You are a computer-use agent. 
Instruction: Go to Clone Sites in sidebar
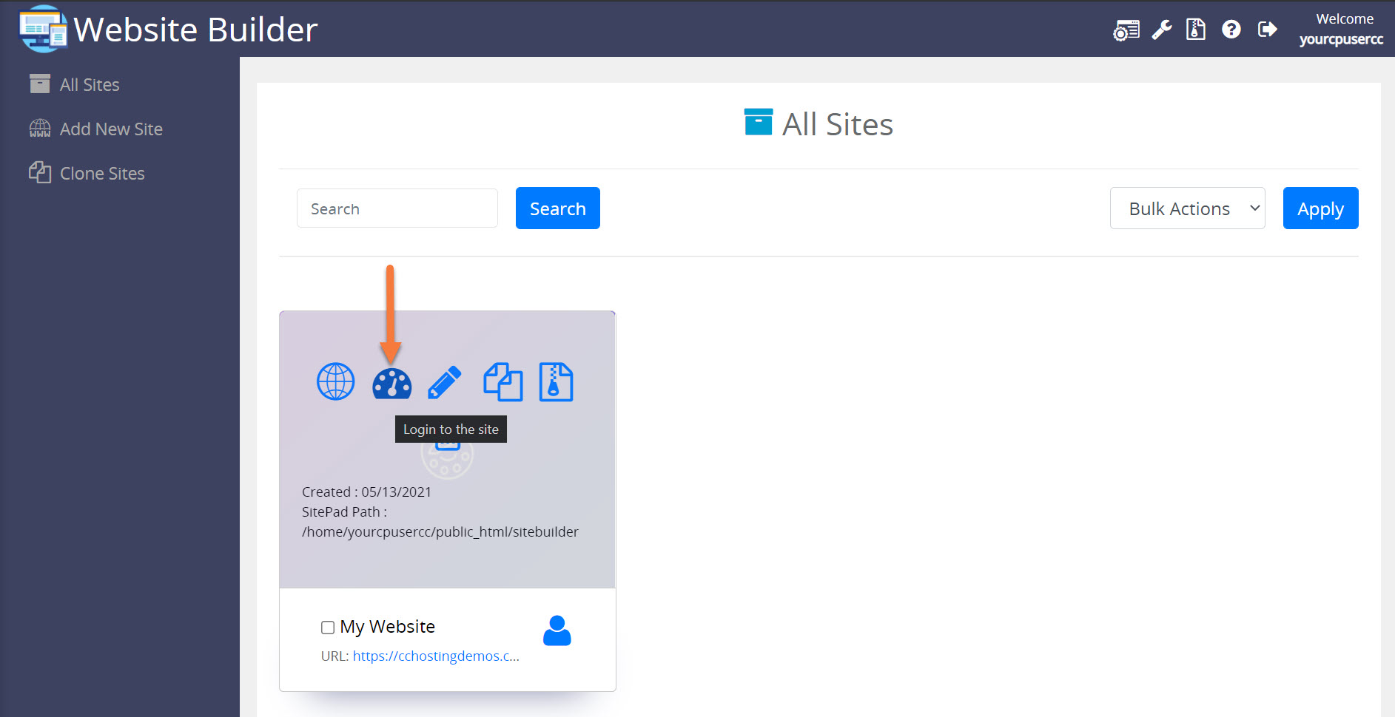pos(101,174)
